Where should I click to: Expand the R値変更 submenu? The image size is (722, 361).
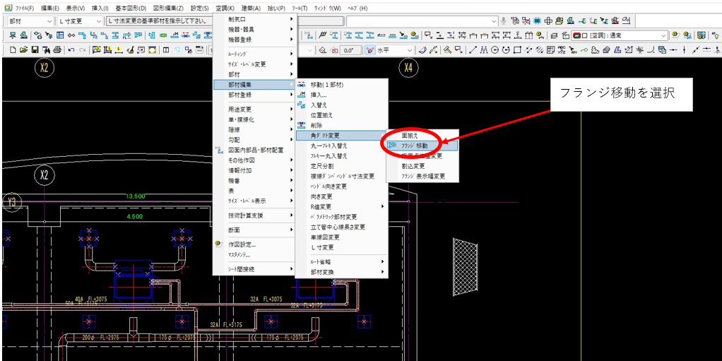pos(341,206)
